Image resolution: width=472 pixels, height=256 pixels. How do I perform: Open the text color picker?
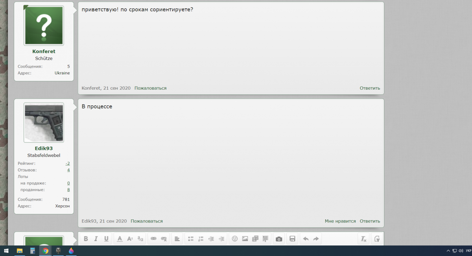coord(120,239)
